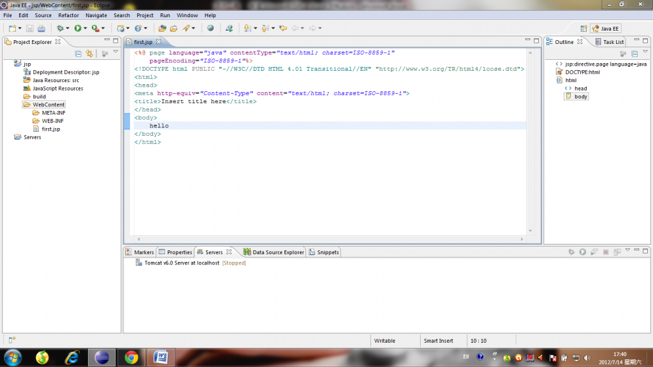This screenshot has width=653, height=367.
Task: Open the New file dropdown arrow
Action: pos(20,28)
